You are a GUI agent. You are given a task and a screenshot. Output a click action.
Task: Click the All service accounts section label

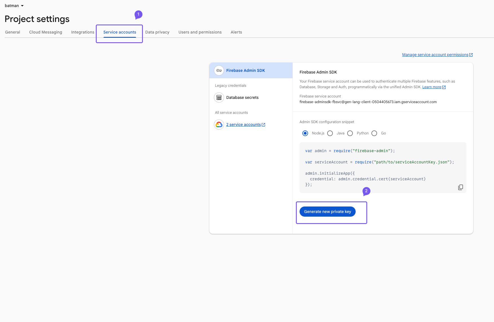(x=231, y=113)
